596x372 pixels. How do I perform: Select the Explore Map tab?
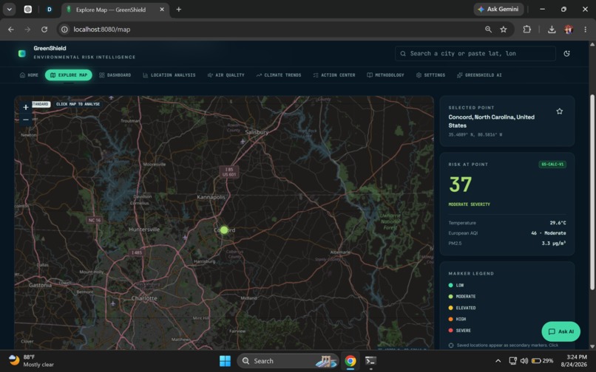tap(69, 75)
